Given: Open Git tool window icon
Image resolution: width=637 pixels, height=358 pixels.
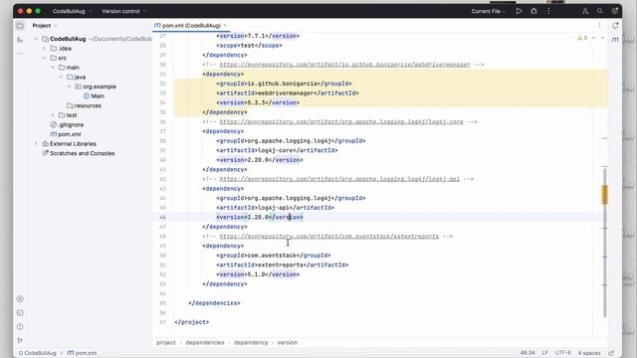Looking at the screenshot, I should (20, 340).
